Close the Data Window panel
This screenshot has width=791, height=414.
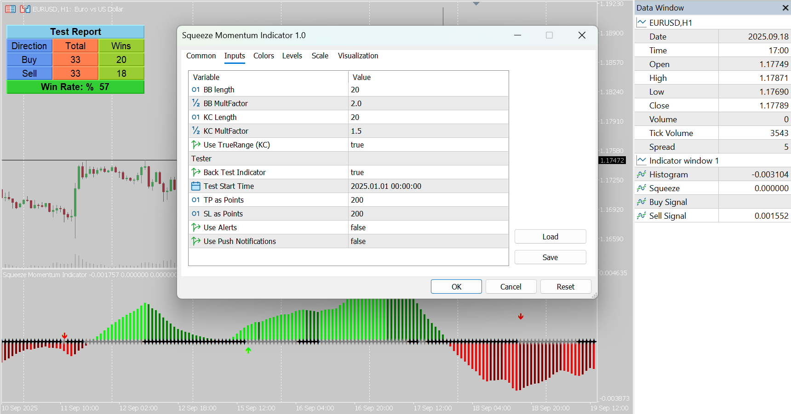point(785,8)
